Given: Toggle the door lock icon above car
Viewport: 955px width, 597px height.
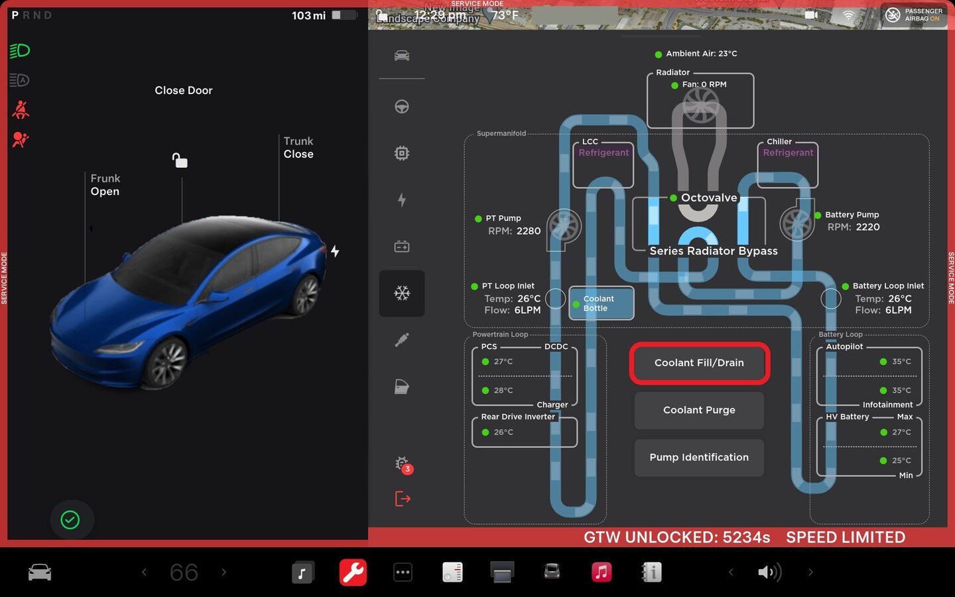Looking at the screenshot, I should pos(180,161).
